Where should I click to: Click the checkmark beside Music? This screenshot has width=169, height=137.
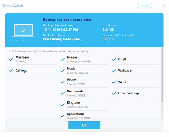62,71
